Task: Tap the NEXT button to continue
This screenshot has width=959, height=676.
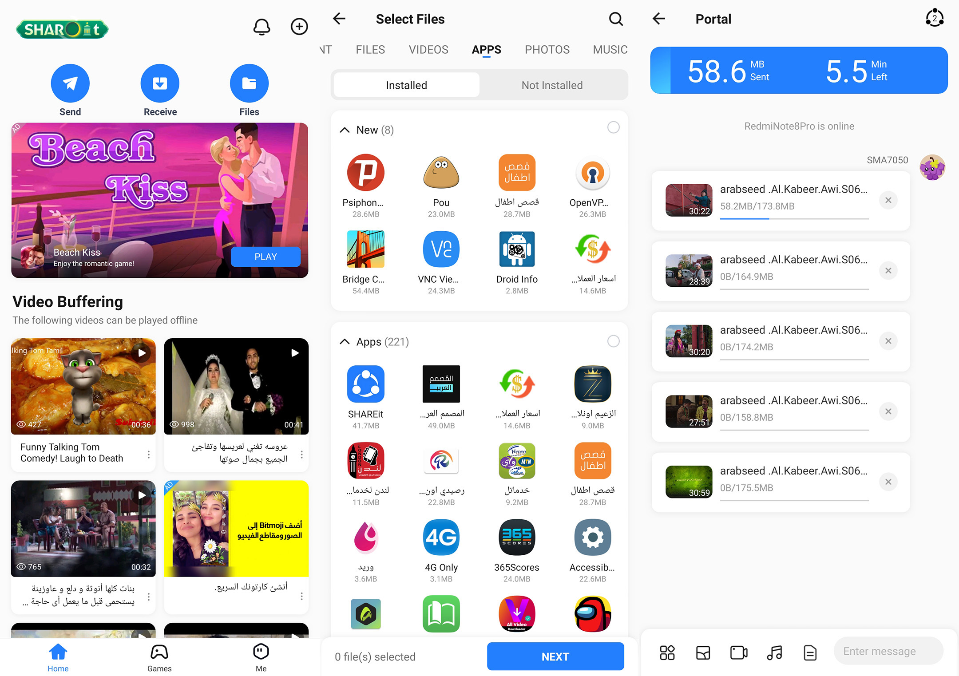Action: click(x=555, y=656)
